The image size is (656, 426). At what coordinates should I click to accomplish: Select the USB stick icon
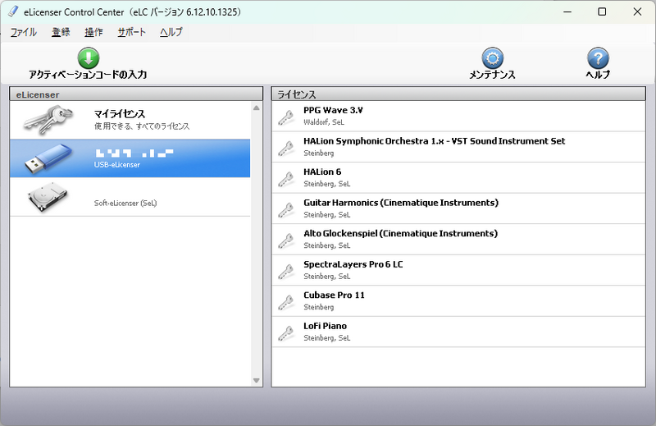48,158
